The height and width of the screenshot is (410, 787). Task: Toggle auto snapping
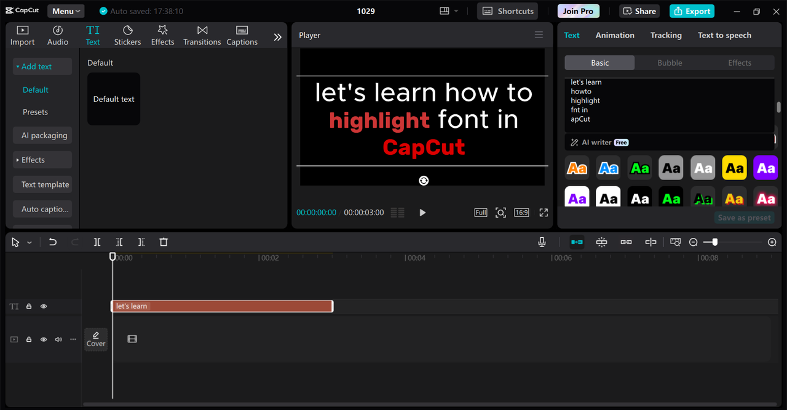tap(601, 242)
